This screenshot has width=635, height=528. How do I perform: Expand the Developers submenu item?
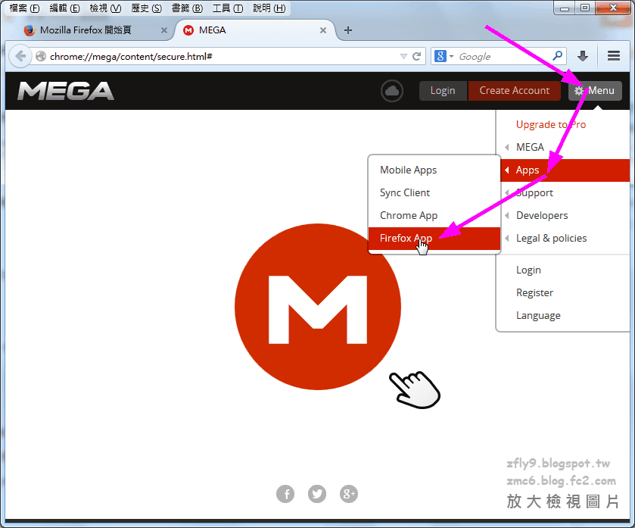[x=563, y=216]
